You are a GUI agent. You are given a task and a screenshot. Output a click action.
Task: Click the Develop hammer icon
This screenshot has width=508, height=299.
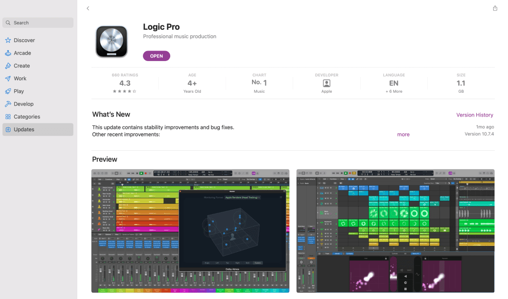coord(8,104)
